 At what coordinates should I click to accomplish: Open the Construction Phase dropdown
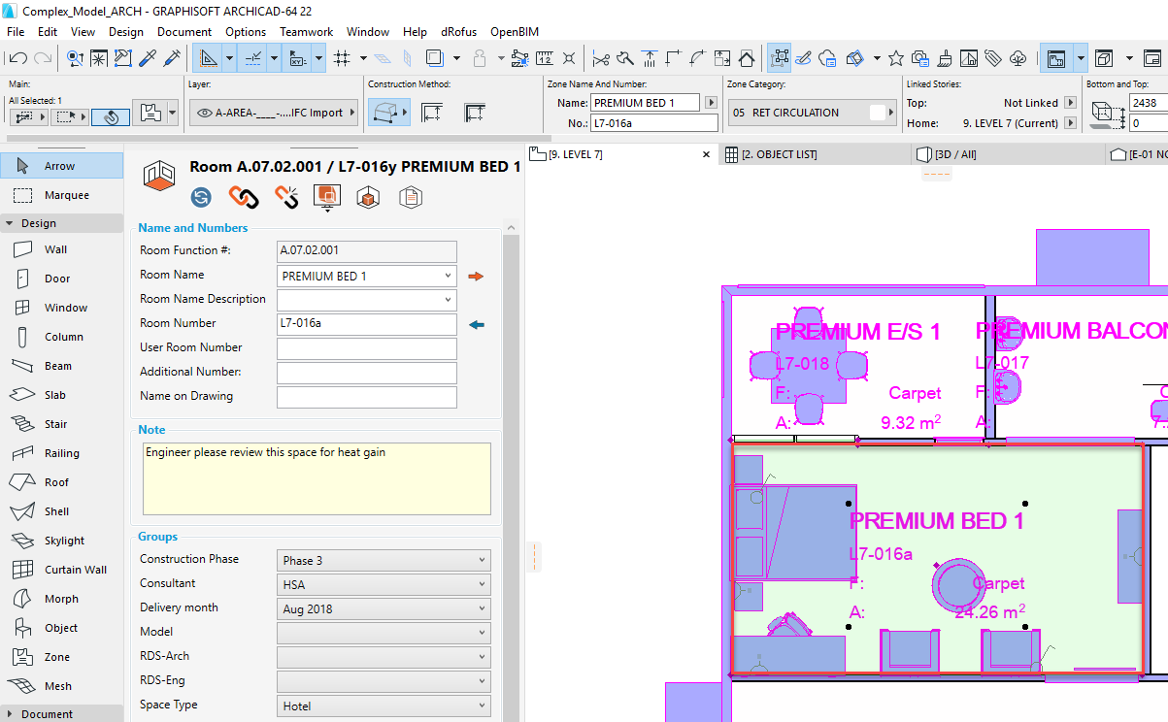(x=384, y=560)
